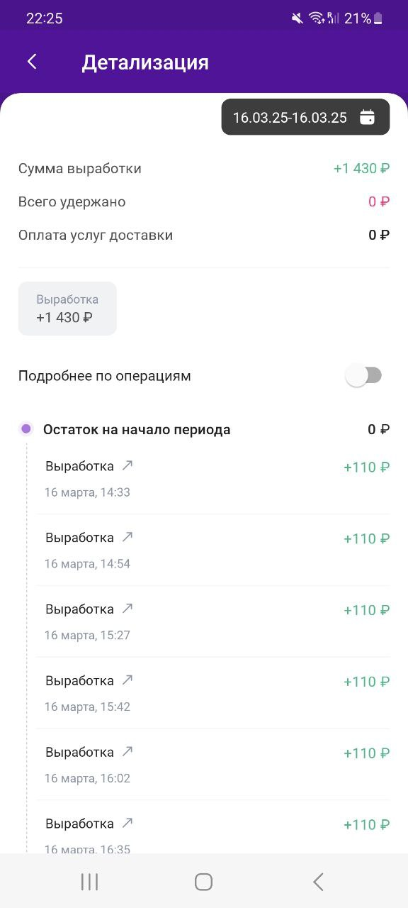This screenshot has width=408, height=908.
Task: Tap Android recent apps button
Action: coord(89,882)
